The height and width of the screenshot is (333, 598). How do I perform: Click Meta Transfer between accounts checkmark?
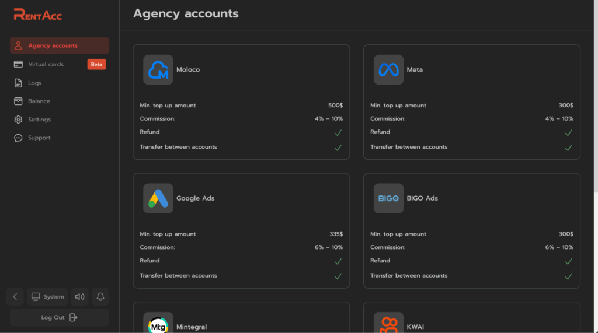pos(568,148)
